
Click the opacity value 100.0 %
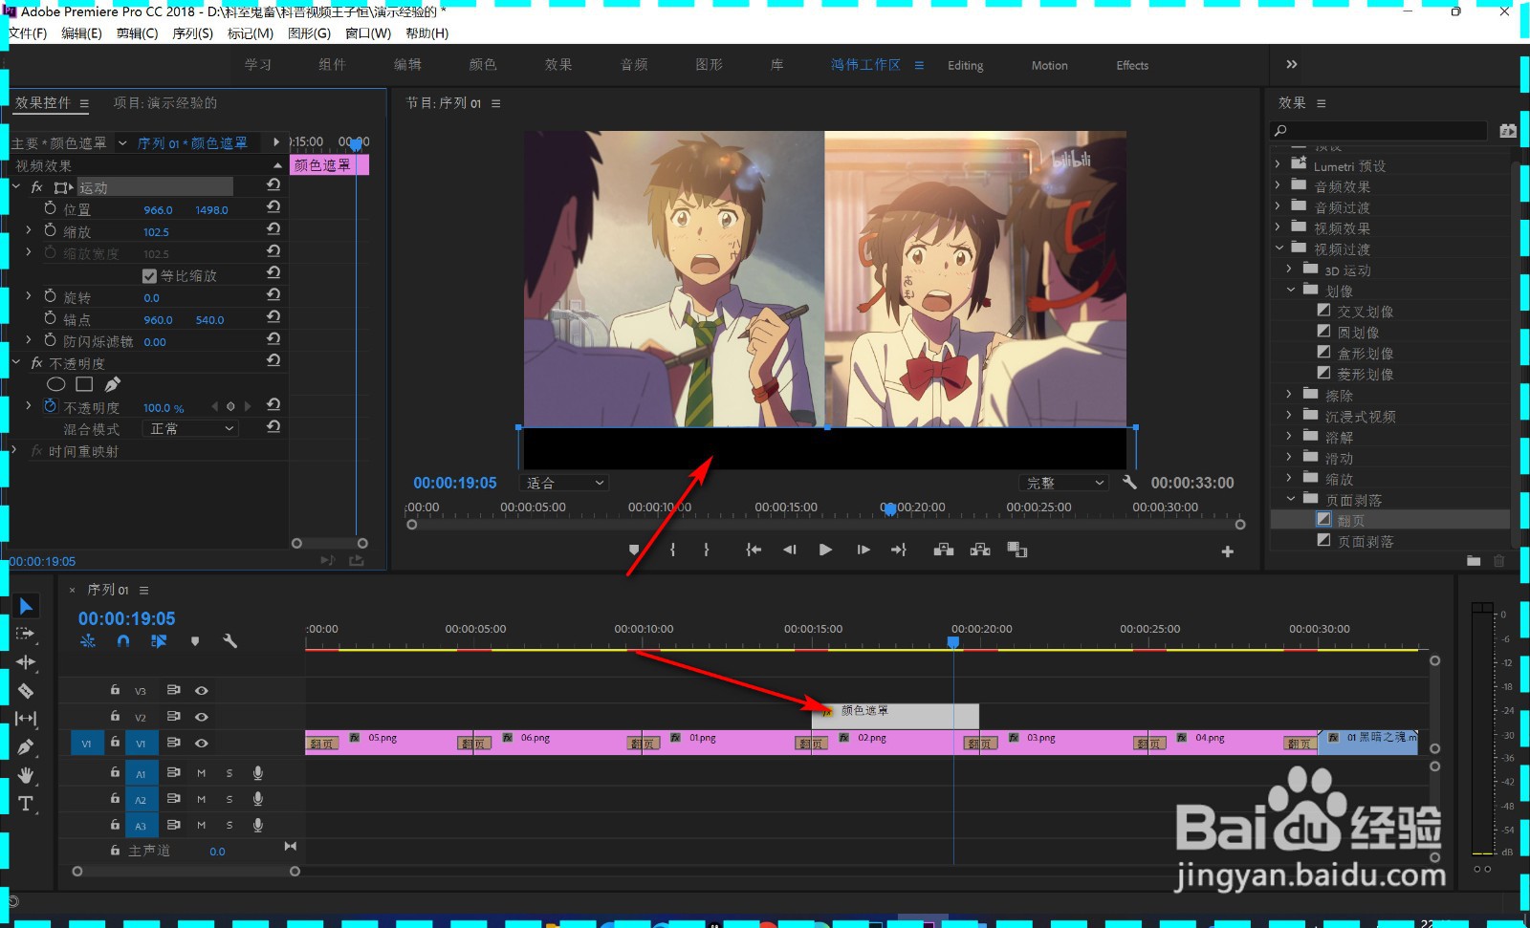[x=164, y=408]
